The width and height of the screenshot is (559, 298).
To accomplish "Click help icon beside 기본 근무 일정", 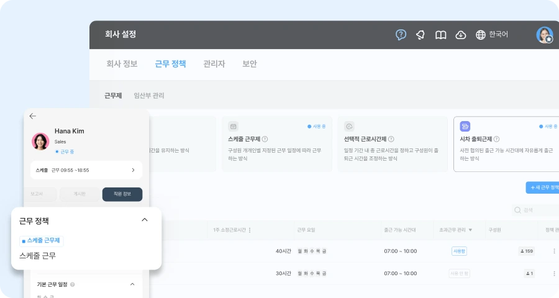I will click(x=73, y=284).
